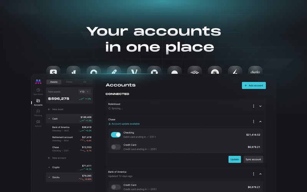Click the Add account button
The height and width of the screenshot is (192, 307).
pos(254,85)
